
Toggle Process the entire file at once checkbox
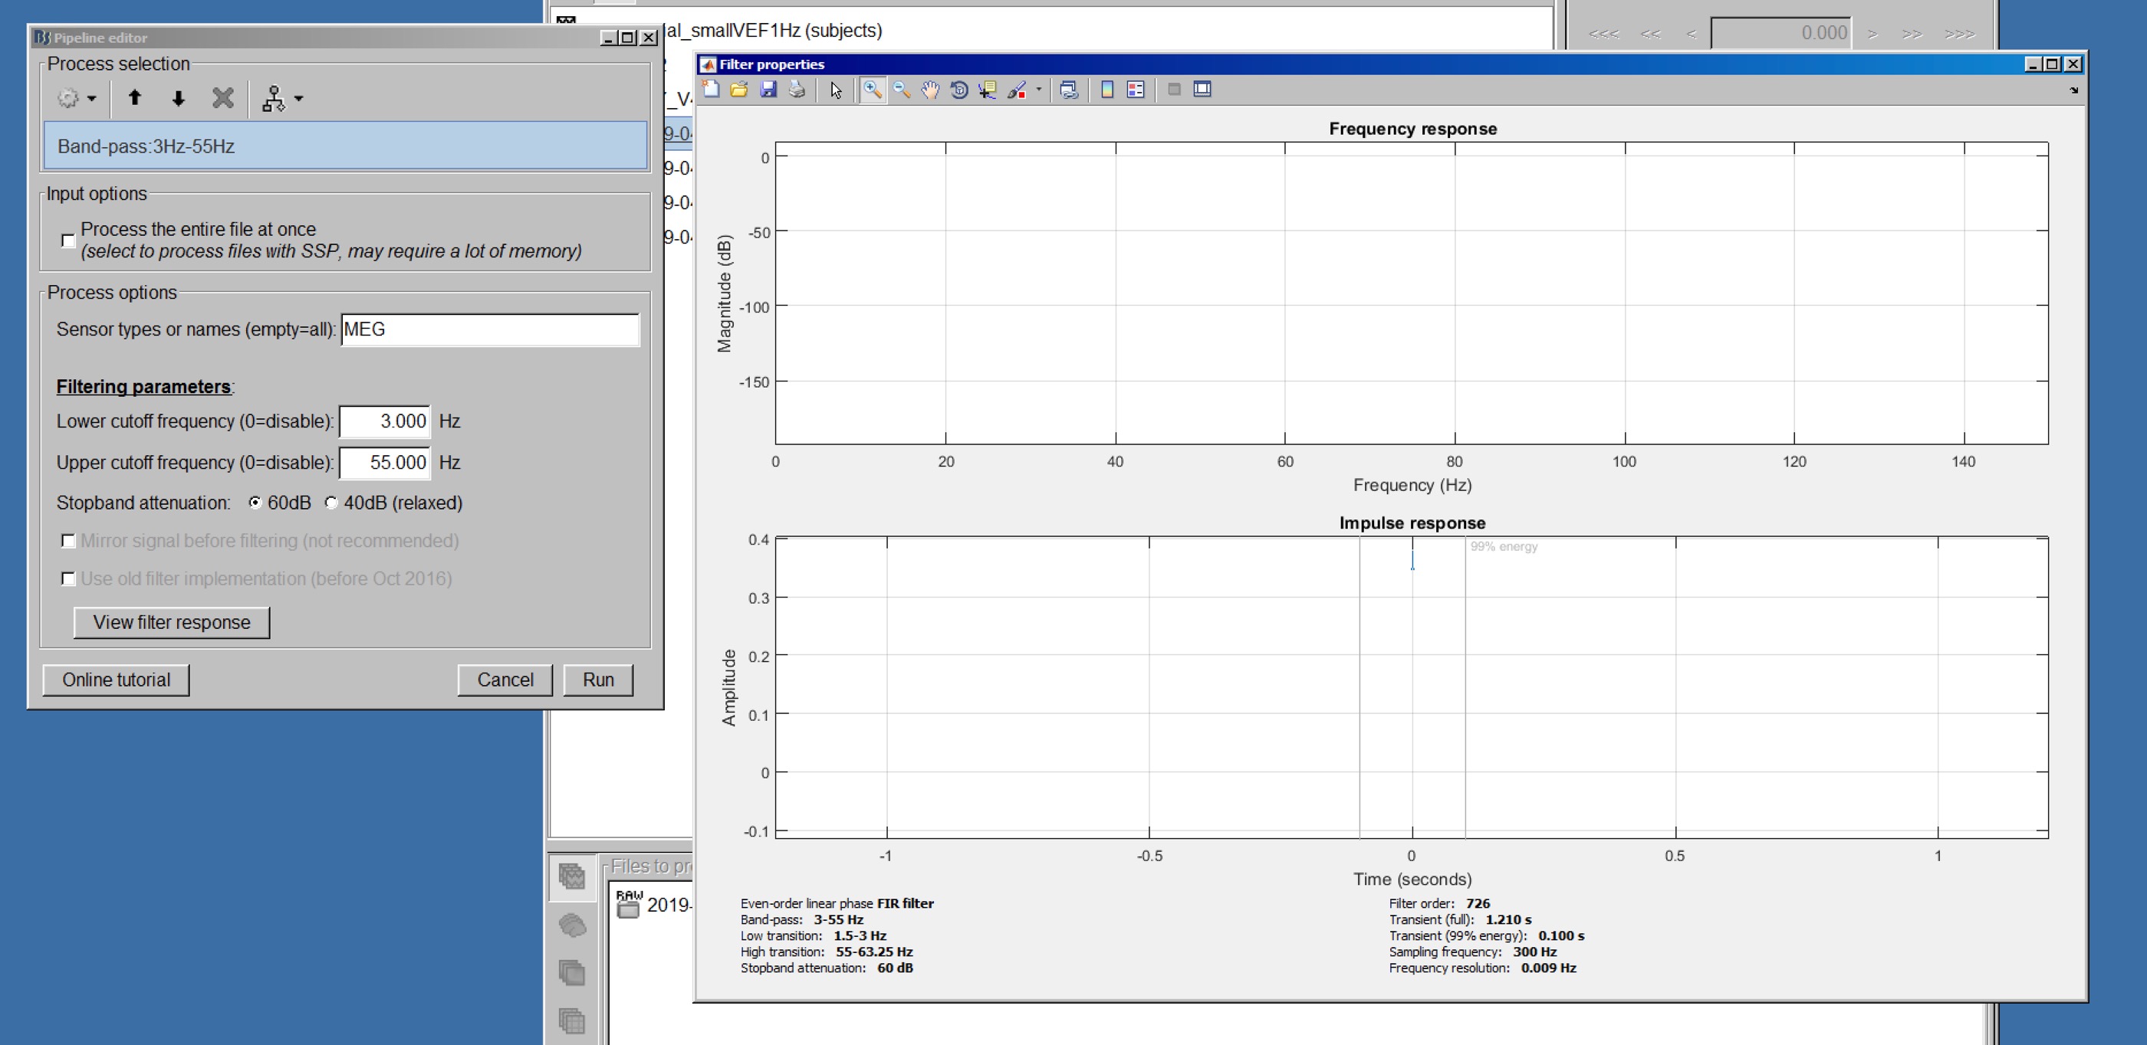click(x=68, y=241)
